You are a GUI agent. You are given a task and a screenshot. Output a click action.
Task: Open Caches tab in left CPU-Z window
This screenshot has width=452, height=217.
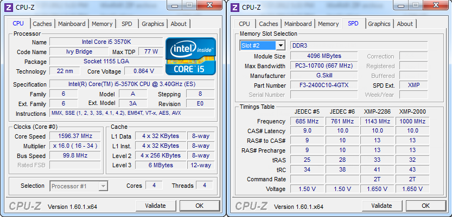tap(42, 24)
